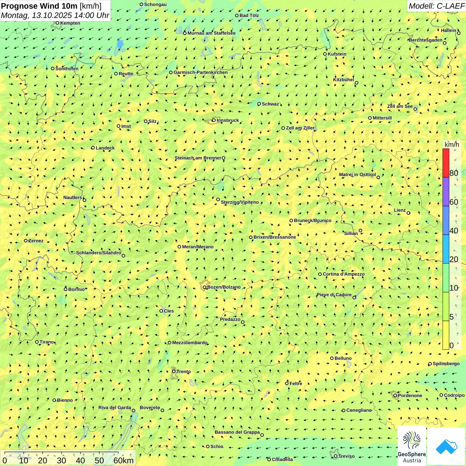Click the 'Schlanders/Silandro' label
The width and height of the screenshot is (466, 466).
click(99, 253)
